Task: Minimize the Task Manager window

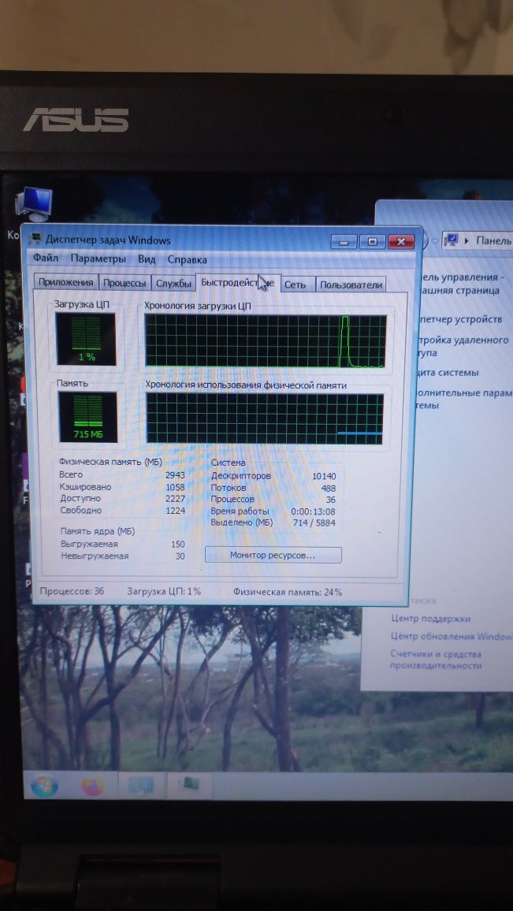Action: pos(344,241)
